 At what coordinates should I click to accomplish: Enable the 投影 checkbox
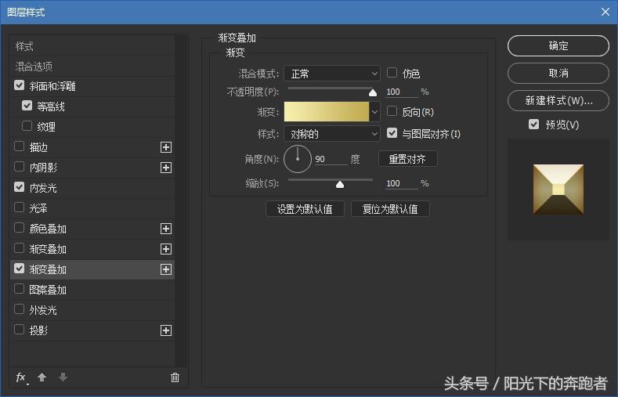19,329
